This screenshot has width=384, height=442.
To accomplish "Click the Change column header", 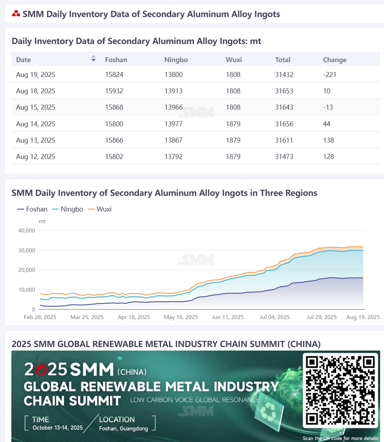I will (334, 60).
